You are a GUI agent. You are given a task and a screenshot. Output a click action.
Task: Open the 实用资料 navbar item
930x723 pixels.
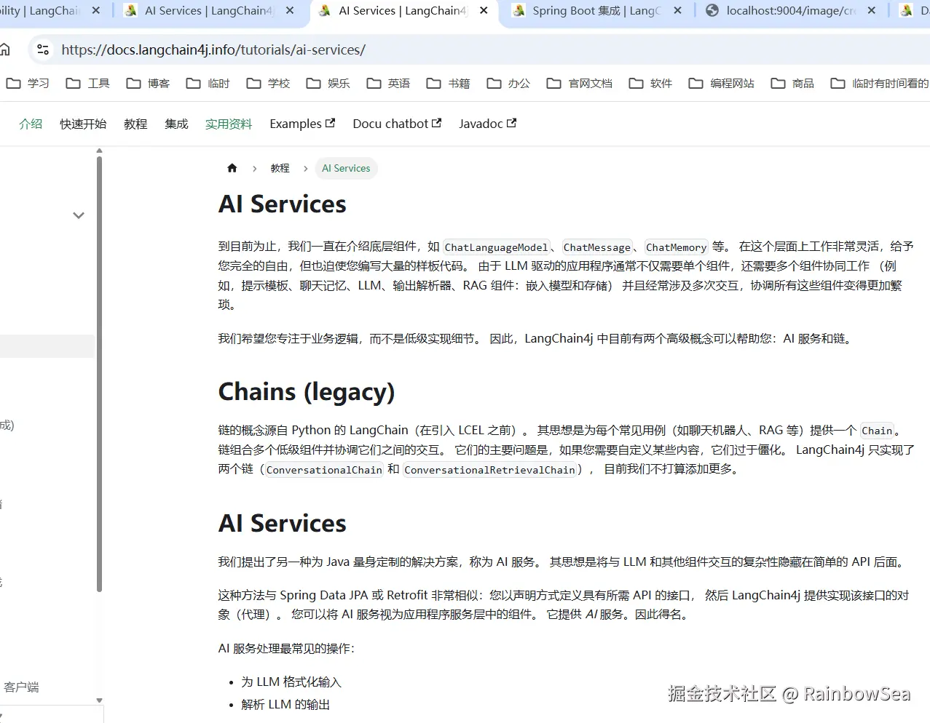[x=229, y=124]
